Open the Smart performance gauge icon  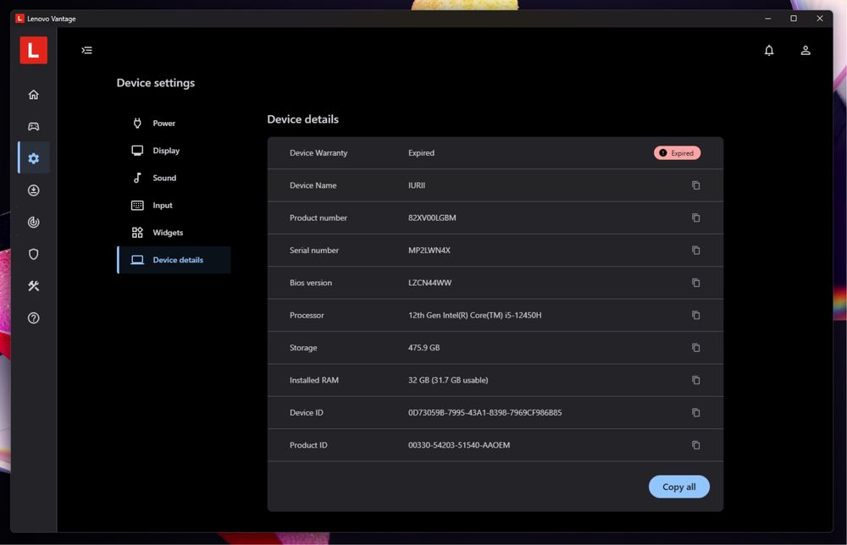(34, 222)
